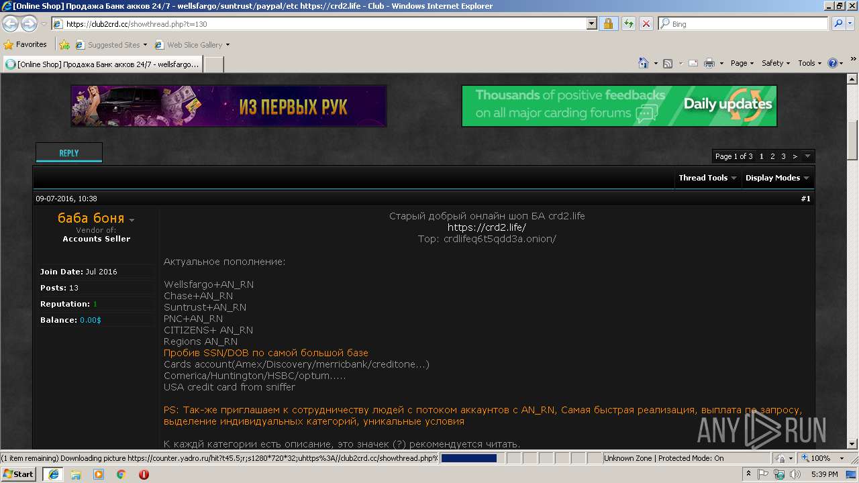The image size is (859, 483).
Task: Open Windows Explorer folder in taskbar
Action: click(x=76, y=474)
